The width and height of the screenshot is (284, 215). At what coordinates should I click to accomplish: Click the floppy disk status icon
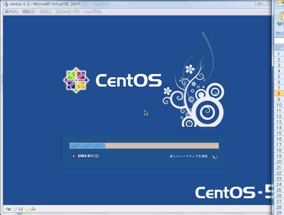(21, 209)
